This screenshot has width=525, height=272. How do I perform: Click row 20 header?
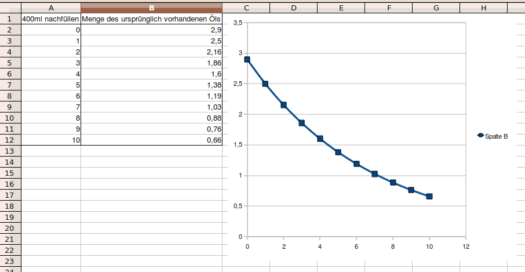coord(10,228)
